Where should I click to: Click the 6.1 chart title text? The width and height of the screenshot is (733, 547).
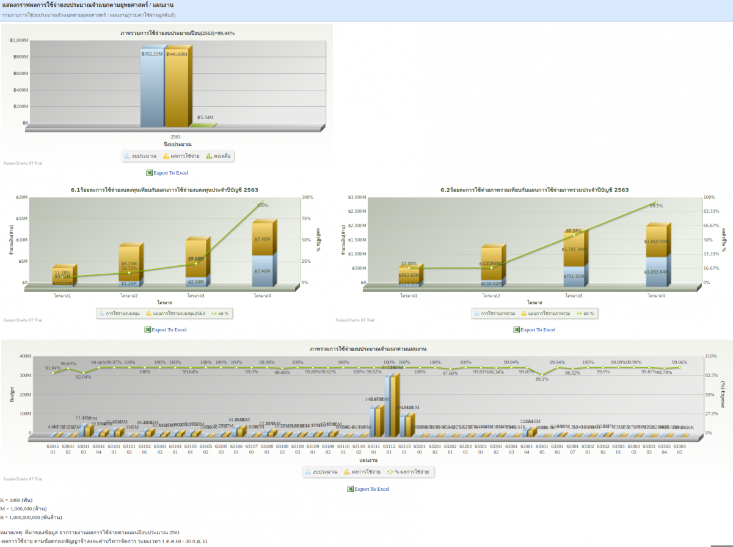[x=164, y=190]
